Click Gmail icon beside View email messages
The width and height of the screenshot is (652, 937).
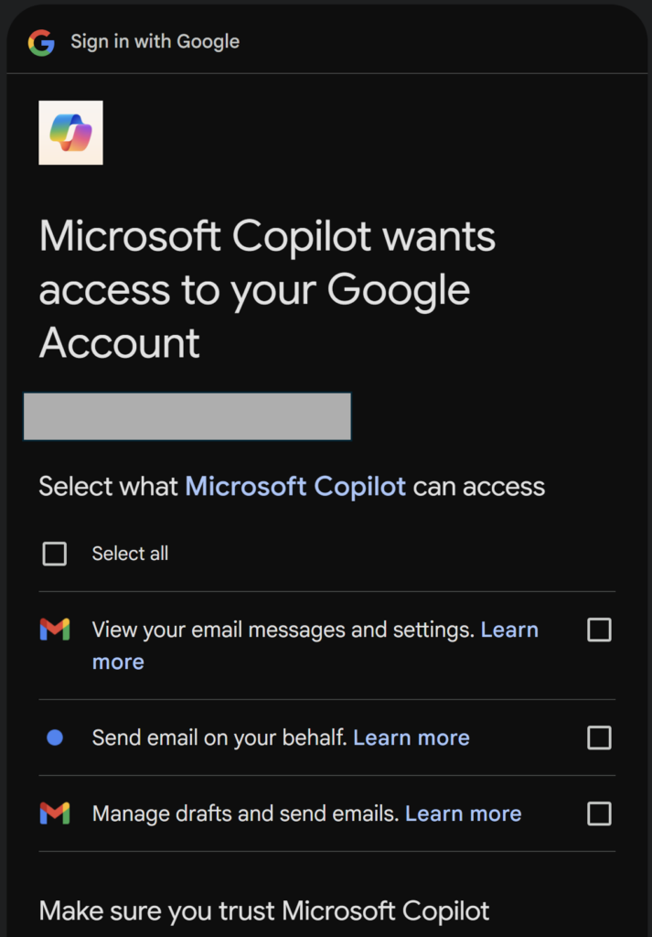coord(55,630)
